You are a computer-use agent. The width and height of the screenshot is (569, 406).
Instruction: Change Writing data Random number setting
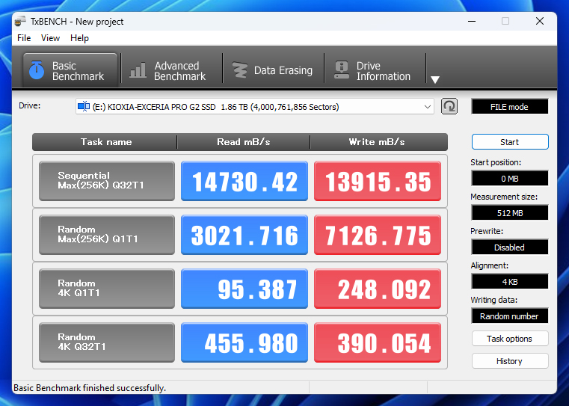pos(509,316)
